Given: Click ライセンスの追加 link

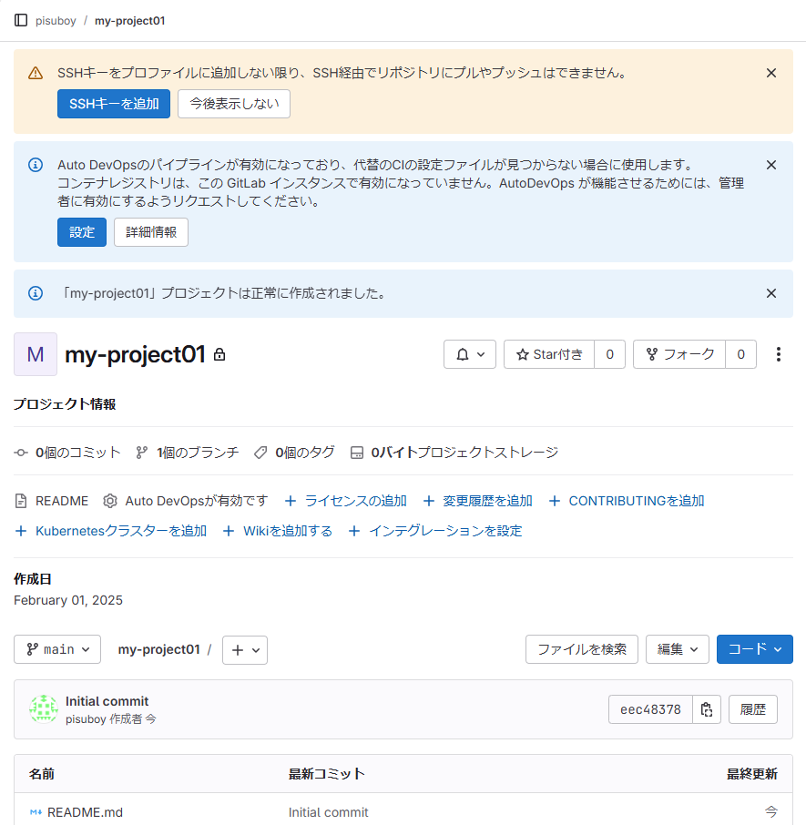Looking at the screenshot, I should point(346,501).
